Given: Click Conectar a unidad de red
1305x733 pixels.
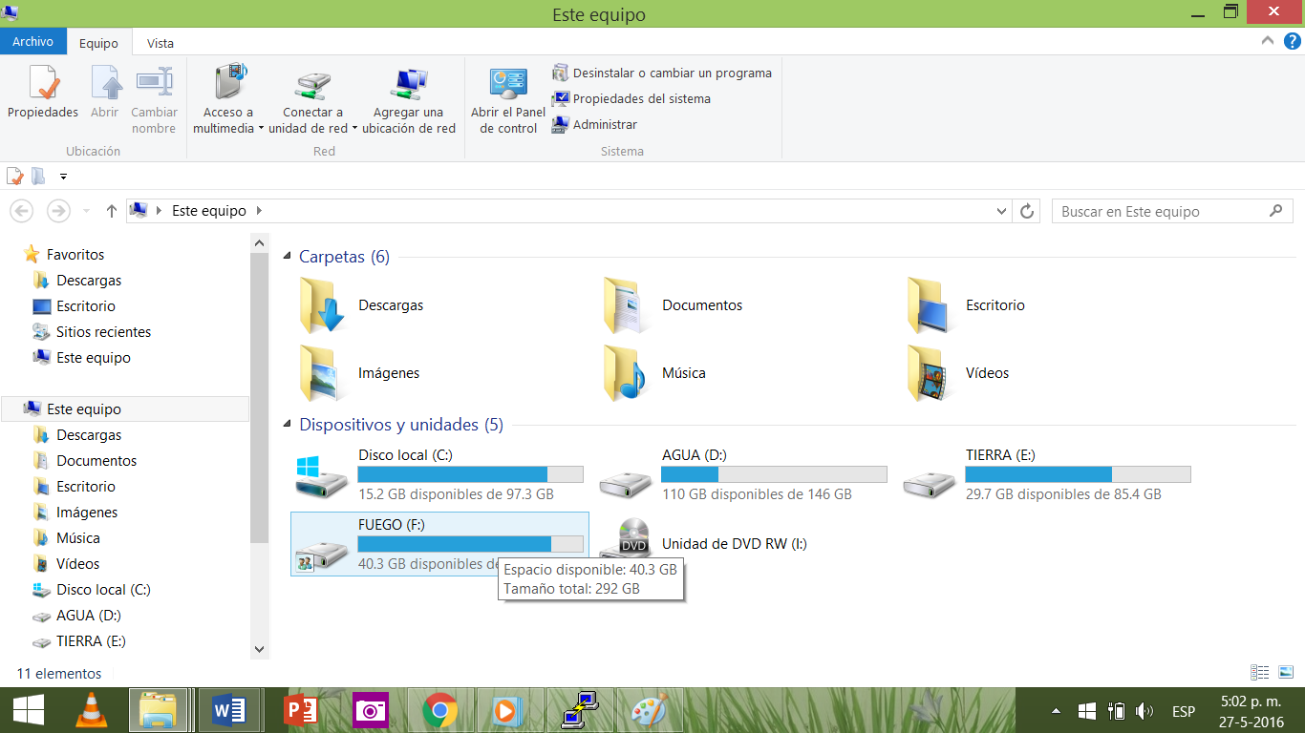Looking at the screenshot, I should 312,95.
